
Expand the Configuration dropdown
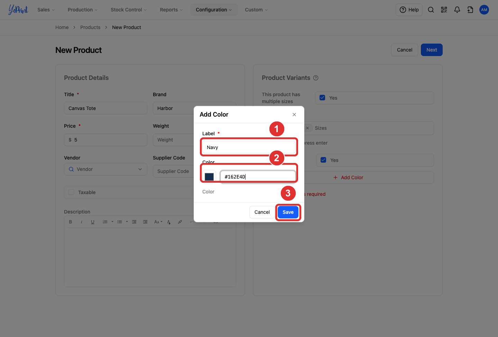[214, 10]
